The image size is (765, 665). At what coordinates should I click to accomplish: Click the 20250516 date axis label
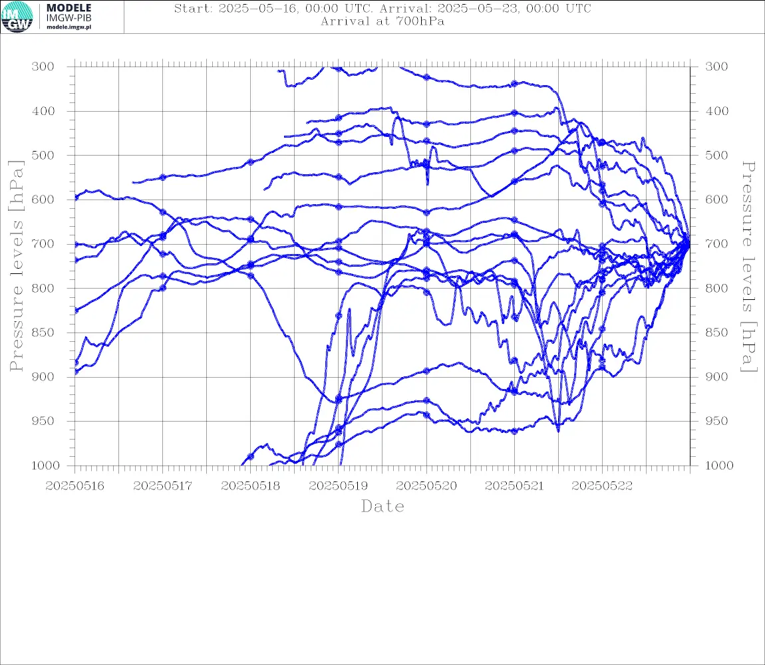[x=75, y=486]
